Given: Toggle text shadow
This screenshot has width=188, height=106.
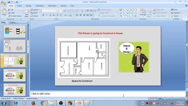Looking at the screenshot, I should (58, 15).
